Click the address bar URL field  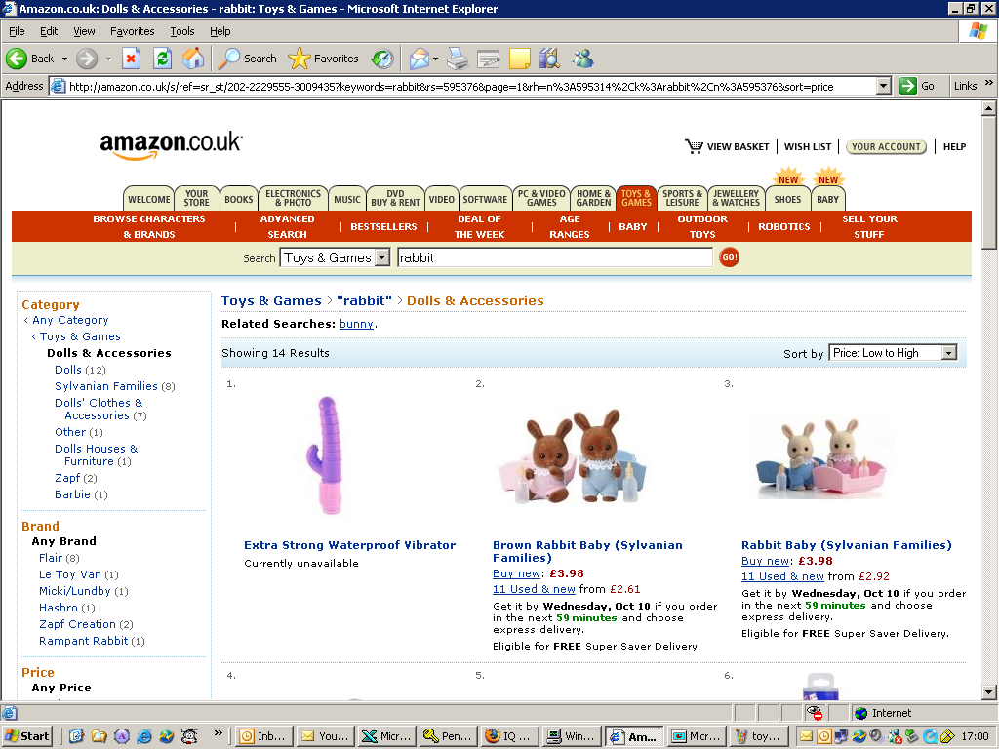coord(470,86)
